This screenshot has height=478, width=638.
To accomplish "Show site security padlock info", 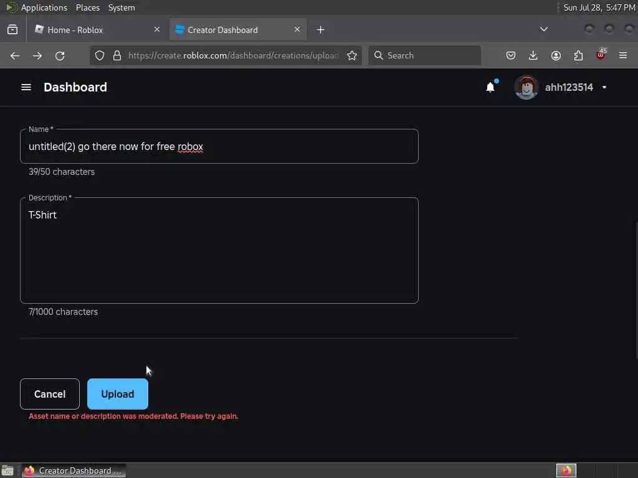I will (117, 55).
